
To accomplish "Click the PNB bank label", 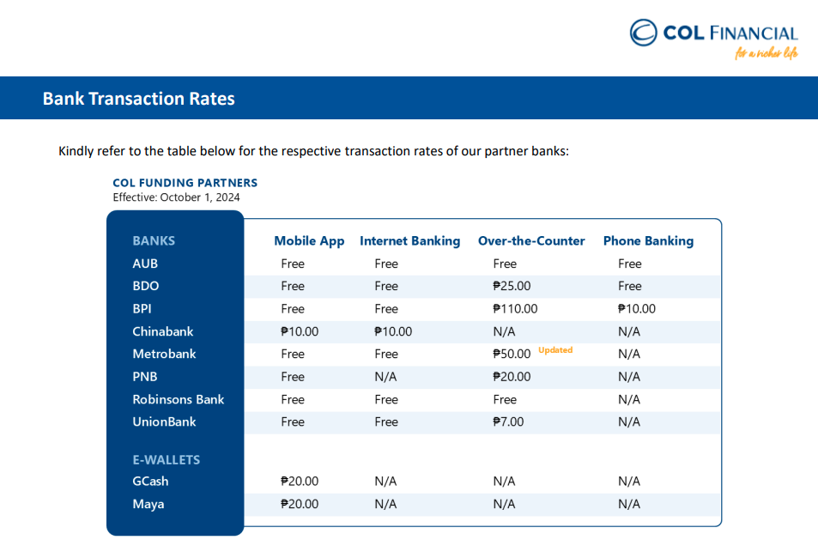I will click(145, 376).
